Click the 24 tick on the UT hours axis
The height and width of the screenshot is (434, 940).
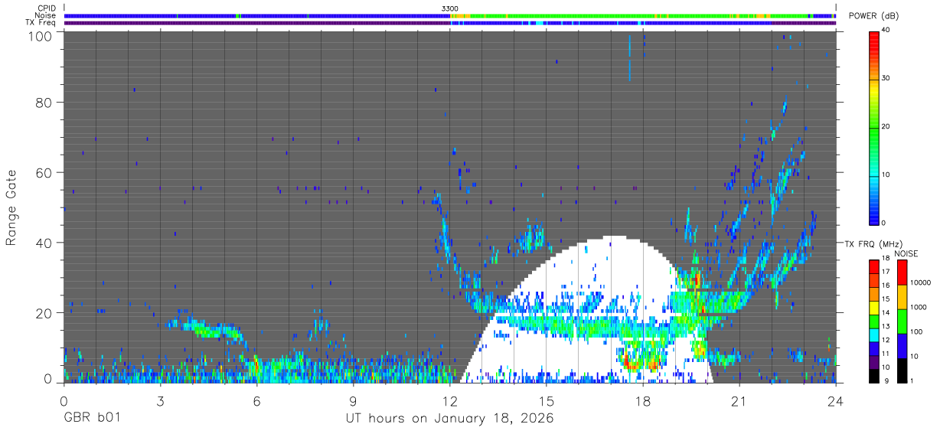pos(835,401)
